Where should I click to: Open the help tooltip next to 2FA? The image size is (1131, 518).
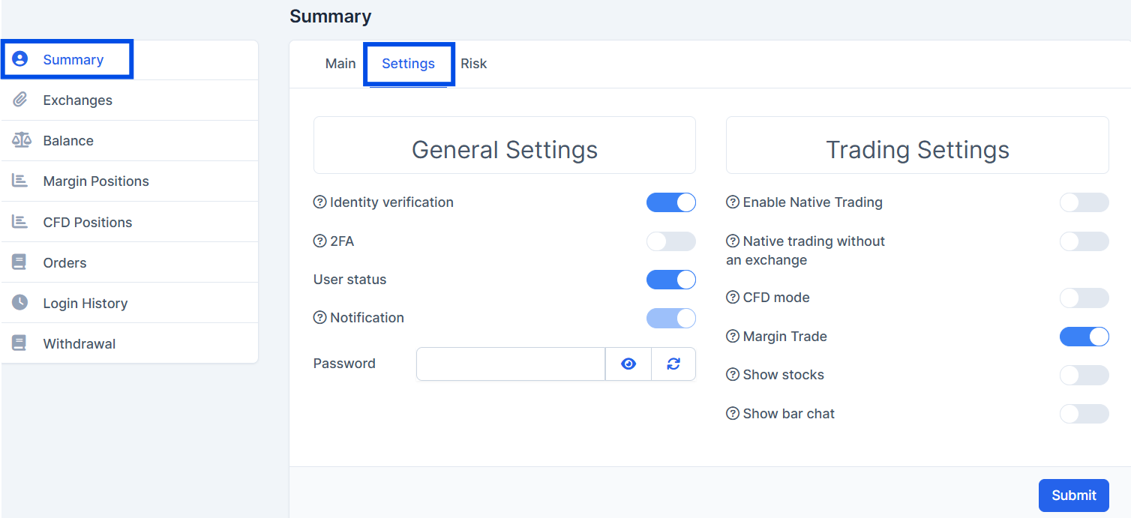click(x=319, y=241)
